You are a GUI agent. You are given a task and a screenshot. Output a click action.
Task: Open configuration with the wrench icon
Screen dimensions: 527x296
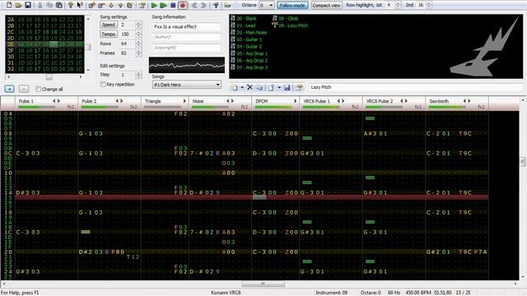point(216,5)
